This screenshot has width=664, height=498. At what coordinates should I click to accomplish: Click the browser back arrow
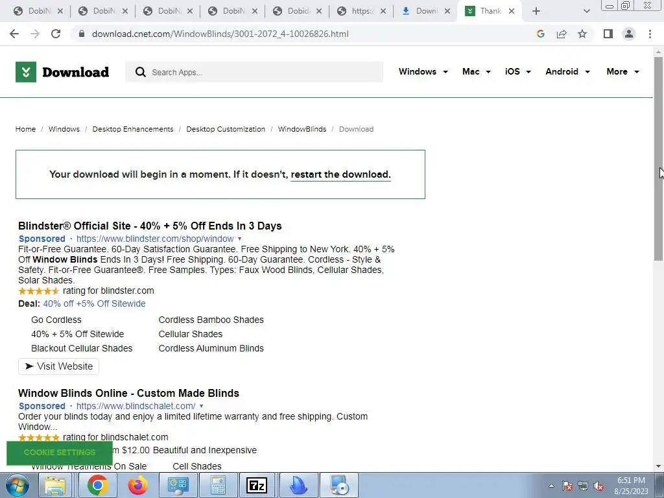pyautogui.click(x=14, y=34)
